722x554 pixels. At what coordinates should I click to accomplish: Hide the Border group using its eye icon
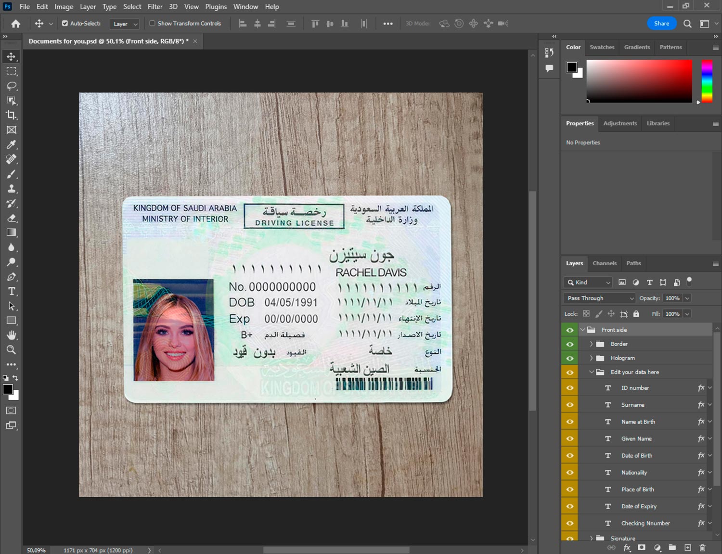pos(570,344)
